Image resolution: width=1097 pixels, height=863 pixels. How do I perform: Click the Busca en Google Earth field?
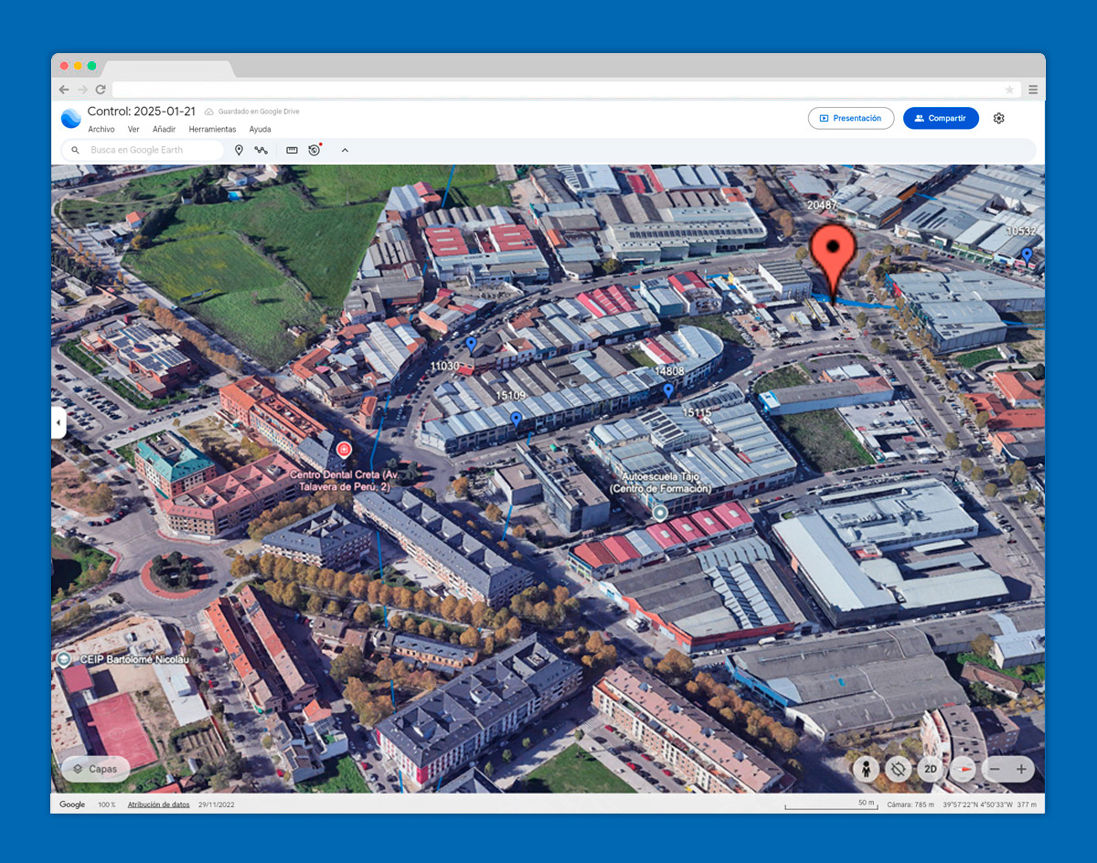[x=151, y=150]
